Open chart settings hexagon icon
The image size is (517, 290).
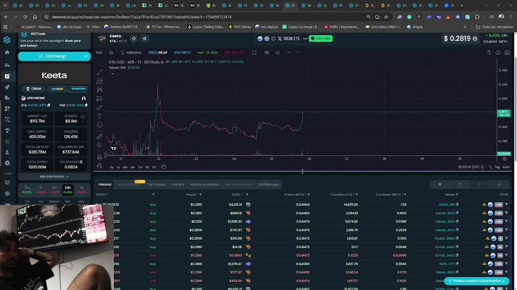(x=498, y=52)
